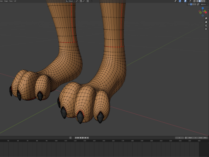
Task: Open the mesh edit overlays popover
Action: pos(191,1)
